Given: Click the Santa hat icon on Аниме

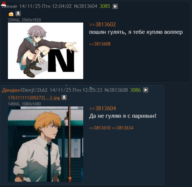Looking at the screenshot, I should click(3, 4).
